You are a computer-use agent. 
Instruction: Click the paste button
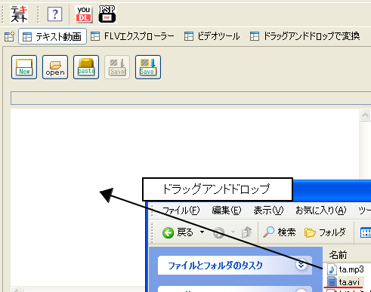click(x=86, y=67)
